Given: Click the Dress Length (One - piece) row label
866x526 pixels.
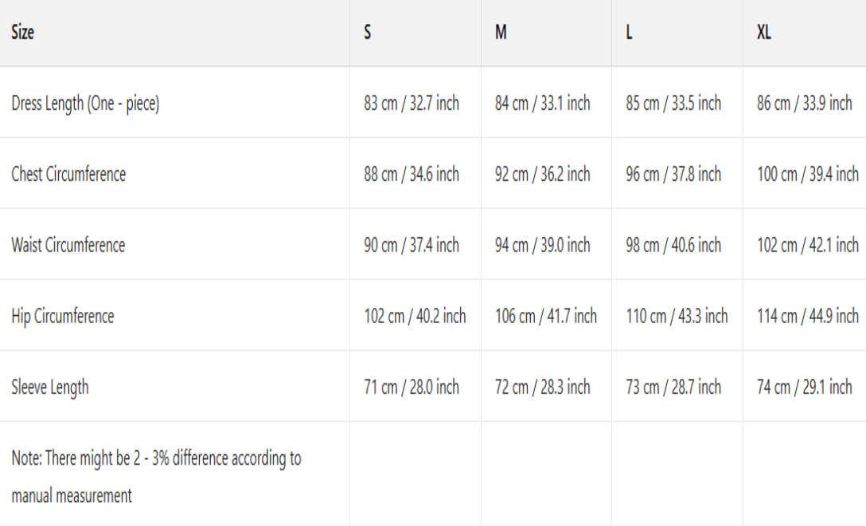Looking at the screenshot, I should pos(85,103).
